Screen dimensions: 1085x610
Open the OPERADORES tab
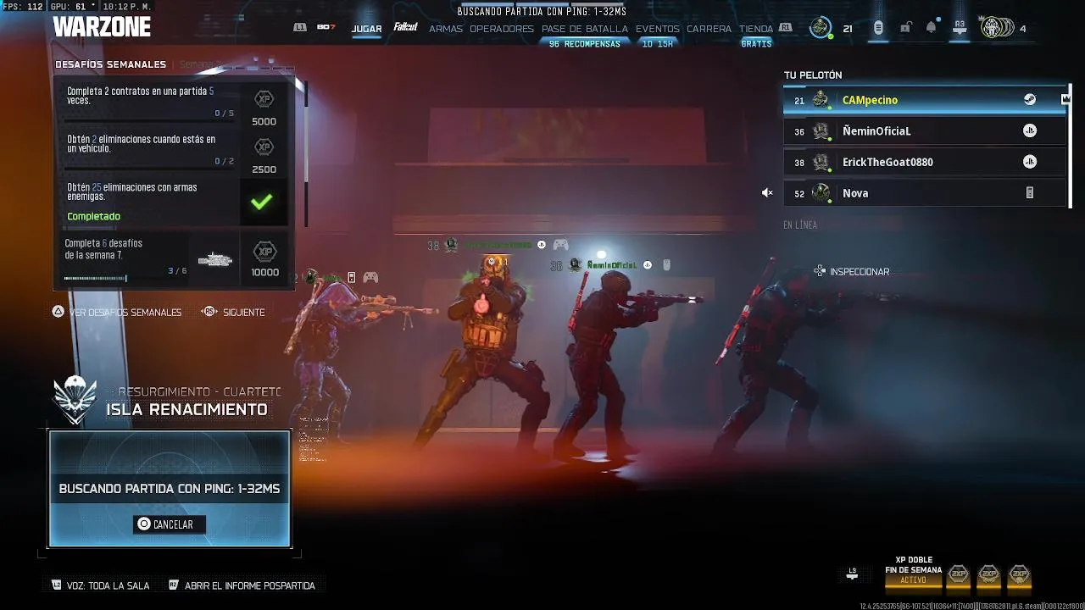pos(502,29)
